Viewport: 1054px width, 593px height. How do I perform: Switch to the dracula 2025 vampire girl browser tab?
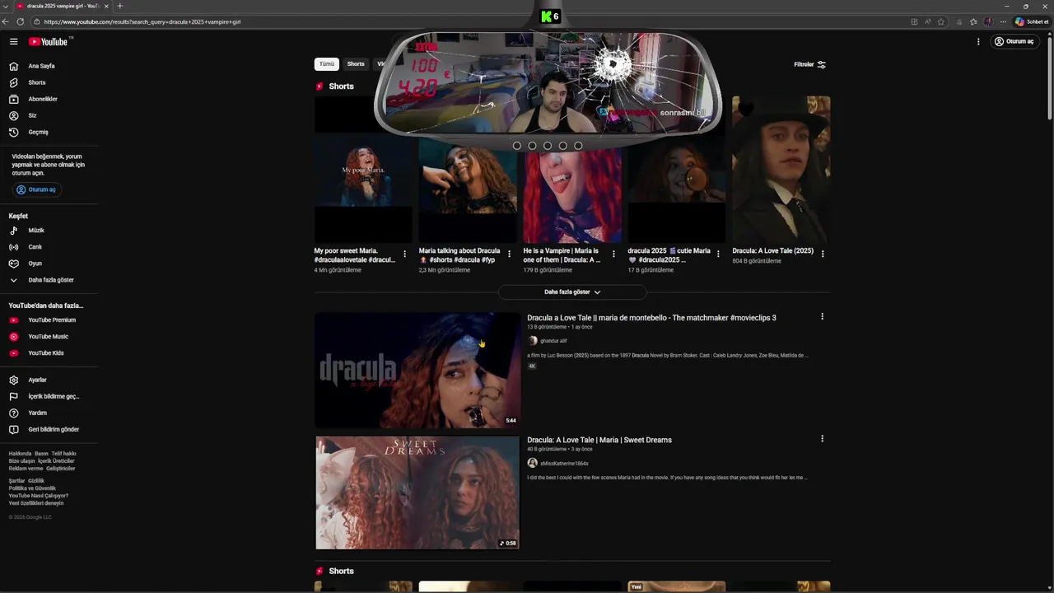tap(63, 6)
